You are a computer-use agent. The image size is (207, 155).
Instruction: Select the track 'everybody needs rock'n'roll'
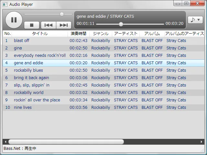39,56
